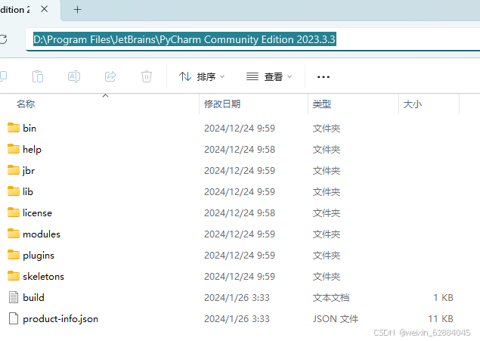Close the current Explorer tab
The image size is (480, 341).
coord(45,9)
